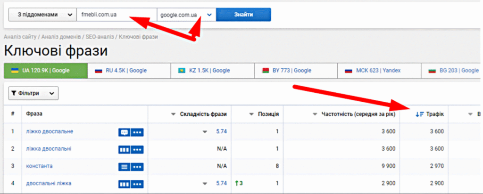Open the 'ліжко двоспальне' phrase link
The height and width of the screenshot is (194, 483).
coord(50,132)
